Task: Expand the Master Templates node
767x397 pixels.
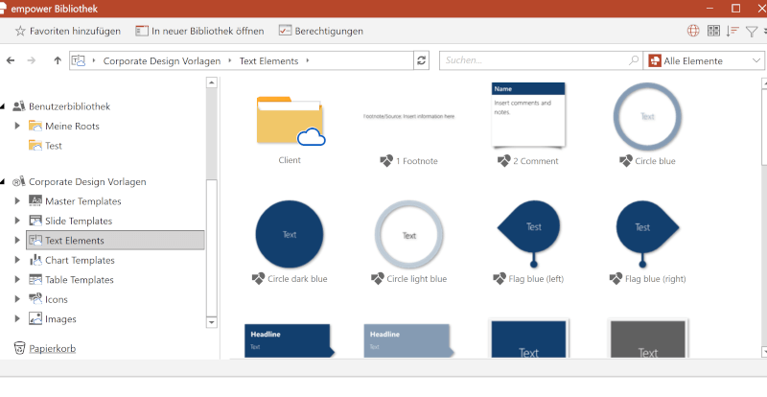Action: click(17, 200)
